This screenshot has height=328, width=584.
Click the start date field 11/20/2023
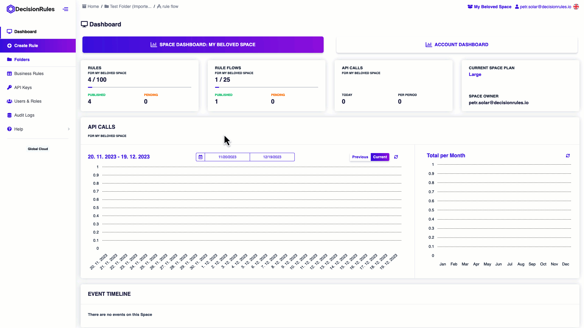[227, 157]
